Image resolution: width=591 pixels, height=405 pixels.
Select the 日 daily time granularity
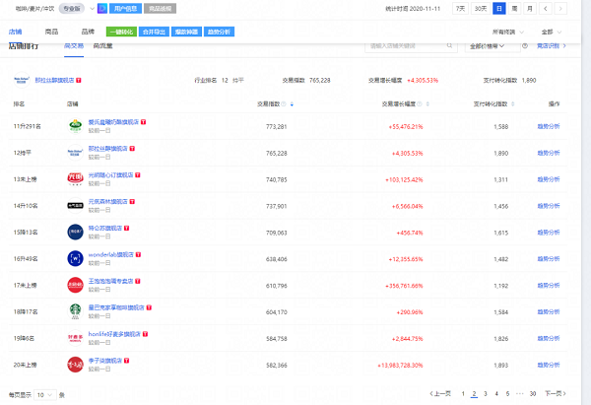coord(499,8)
